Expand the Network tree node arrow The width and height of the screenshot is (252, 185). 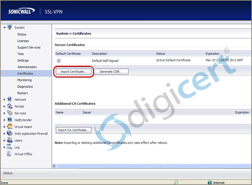(4, 100)
